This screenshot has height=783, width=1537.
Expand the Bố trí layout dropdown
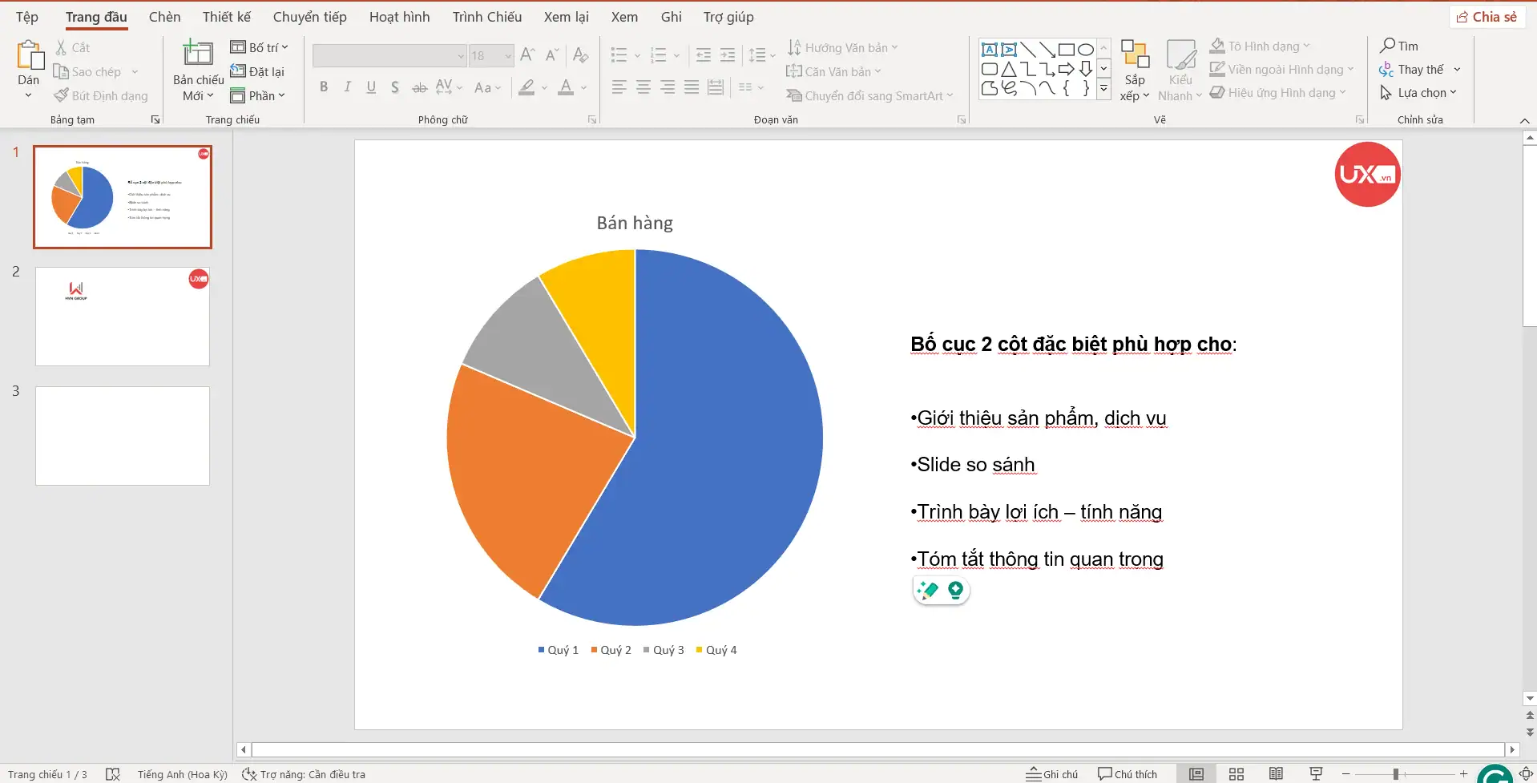click(x=259, y=47)
